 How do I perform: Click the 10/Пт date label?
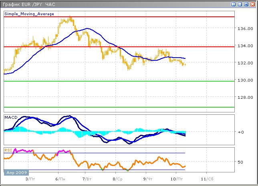[x=177, y=179]
